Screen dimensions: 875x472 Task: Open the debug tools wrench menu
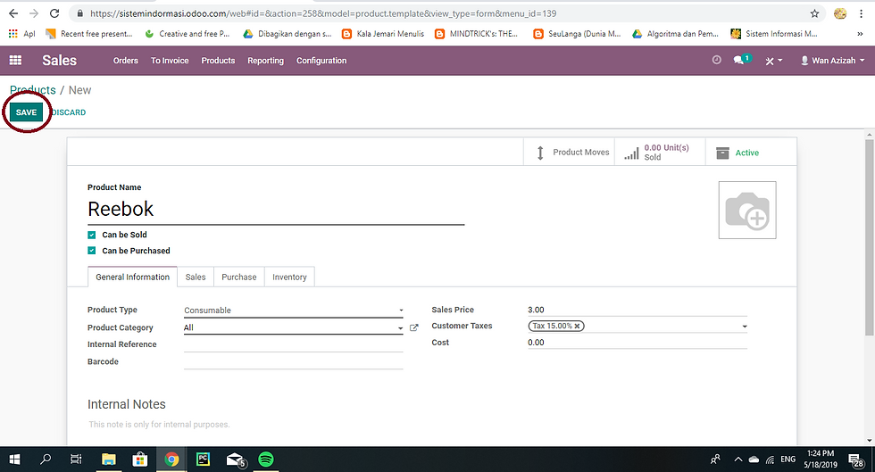[x=773, y=61]
